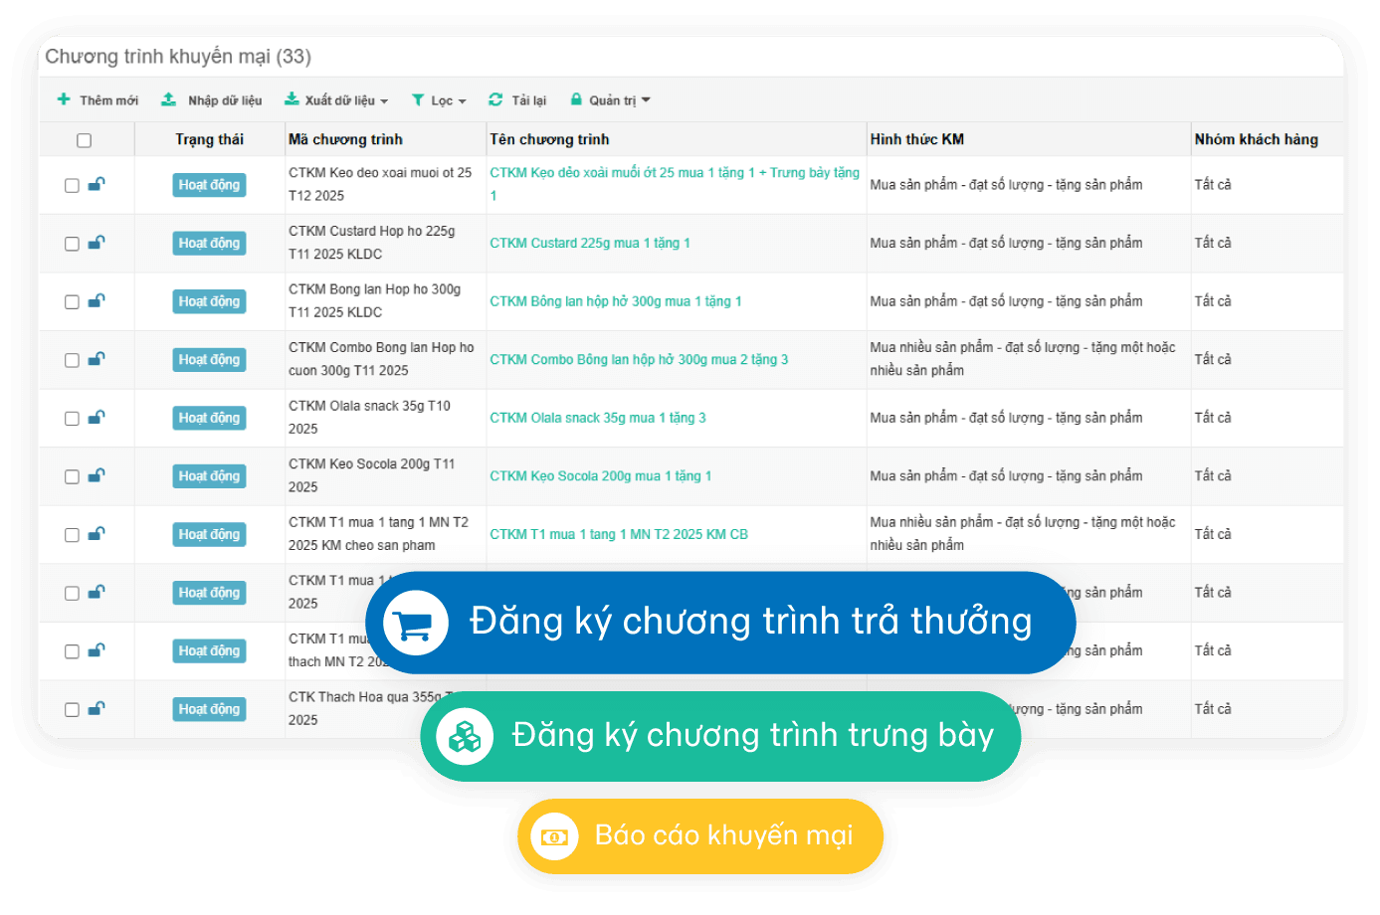Open CTKM Combo Bông lan hộp hở link
The width and height of the screenshot is (1380, 915).
[x=638, y=360]
